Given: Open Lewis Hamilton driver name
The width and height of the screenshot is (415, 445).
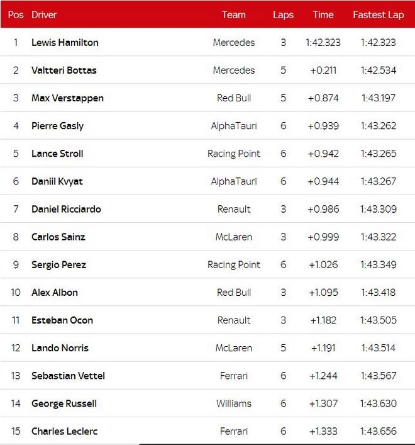Looking at the screenshot, I should click(x=65, y=43).
